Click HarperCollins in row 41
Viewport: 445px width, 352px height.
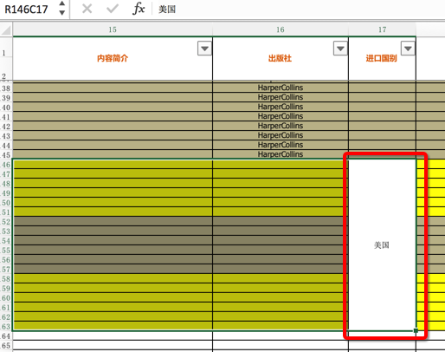(x=281, y=116)
